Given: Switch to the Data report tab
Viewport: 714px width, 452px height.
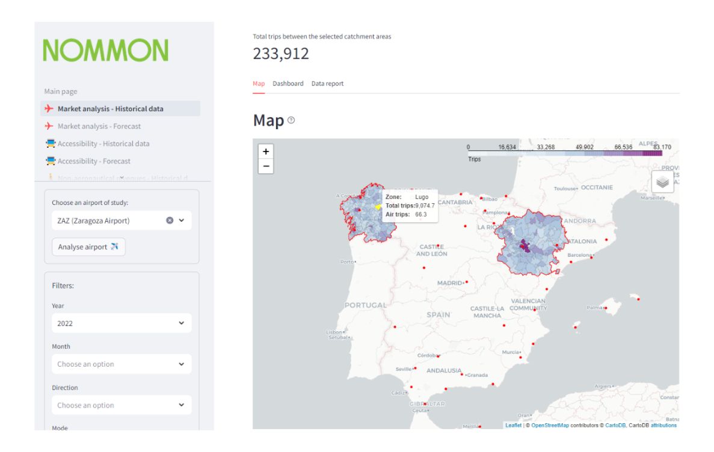Looking at the screenshot, I should click(x=327, y=84).
